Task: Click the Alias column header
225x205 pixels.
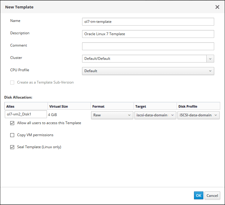Action: (x=26, y=106)
